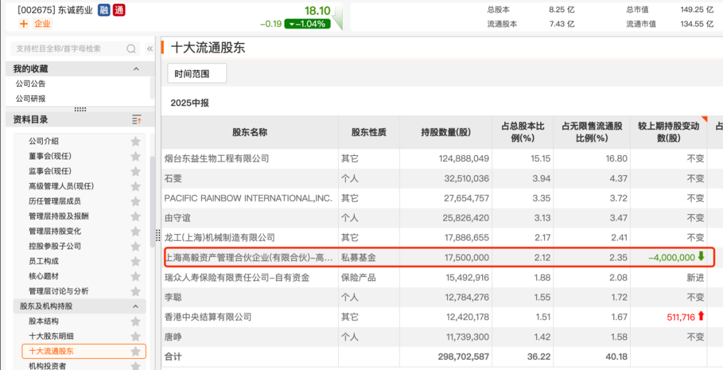Click the orange plus add-to-watchlist icon
Viewport: 723px width, 370px height.
[x=23, y=24]
